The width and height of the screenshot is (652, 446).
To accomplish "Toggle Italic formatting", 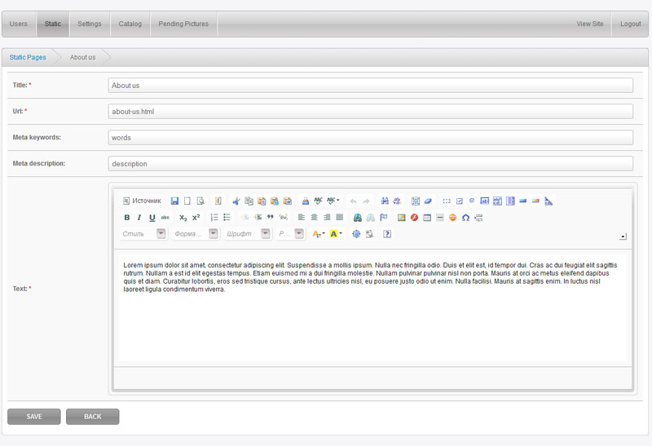I will [x=139, y=218].
